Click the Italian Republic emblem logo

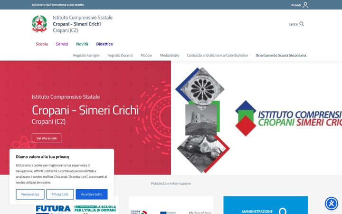pos(39,24)
